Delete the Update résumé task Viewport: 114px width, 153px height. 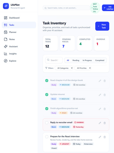point(105,95)
